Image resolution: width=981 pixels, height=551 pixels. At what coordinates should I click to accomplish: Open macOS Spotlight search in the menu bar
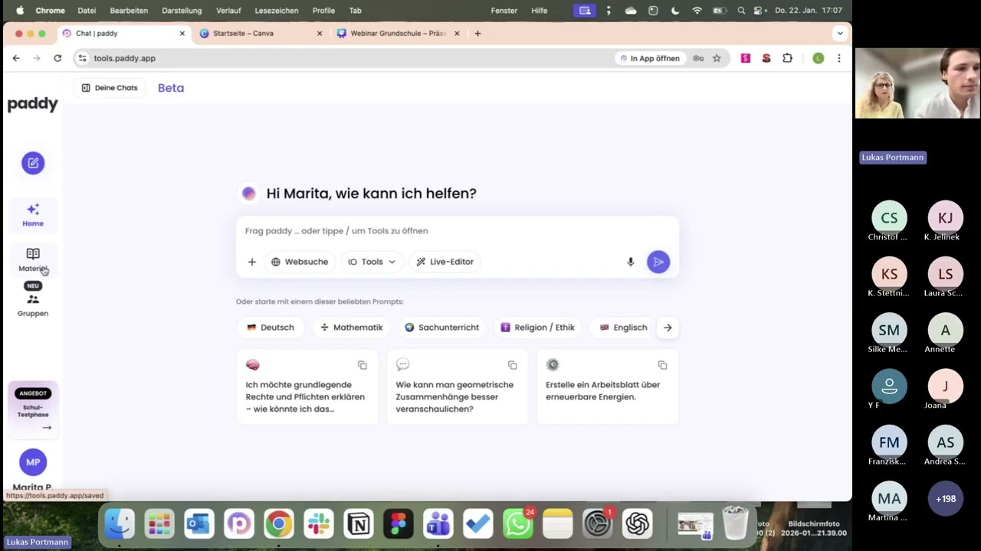[740, 11]
